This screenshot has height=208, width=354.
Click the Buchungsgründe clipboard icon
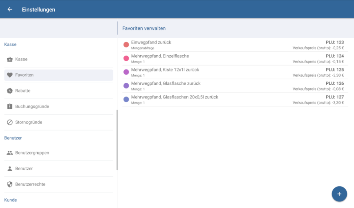10,107
